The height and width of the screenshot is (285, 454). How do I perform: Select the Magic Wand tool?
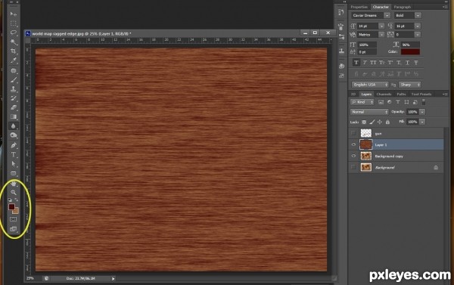(14, 42)
